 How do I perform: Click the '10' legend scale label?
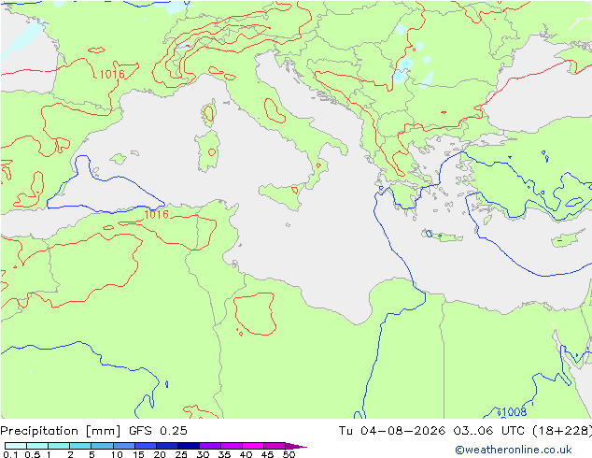coord(117,454)
